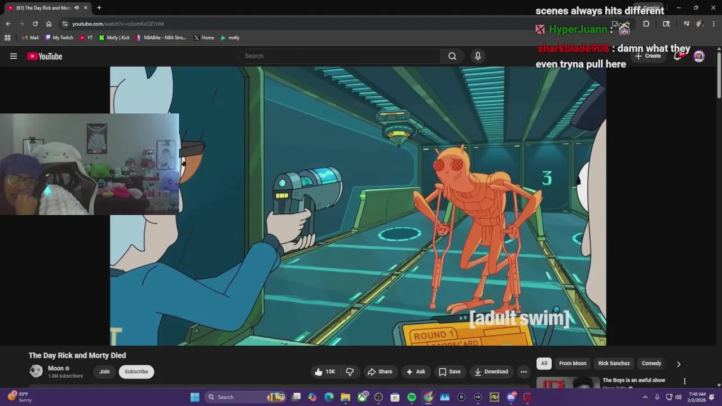722x406 pixels.
Task: Open the Create button
Action: (648, 56)
